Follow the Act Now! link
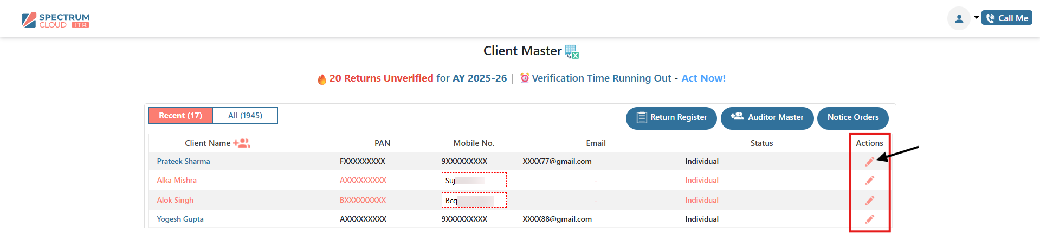Image resolution: width=1040 pixels, height=233 pixels. pos(703,78)
